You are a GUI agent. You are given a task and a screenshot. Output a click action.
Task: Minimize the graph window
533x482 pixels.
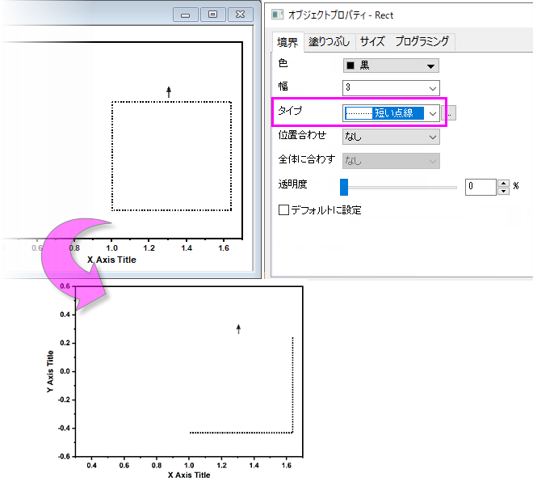pyautogui.click(x=186, y=15)
